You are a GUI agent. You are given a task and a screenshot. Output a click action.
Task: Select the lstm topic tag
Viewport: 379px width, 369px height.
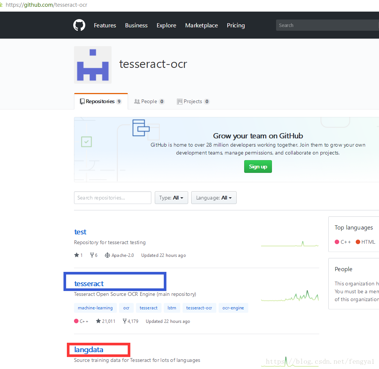point(172,308)
